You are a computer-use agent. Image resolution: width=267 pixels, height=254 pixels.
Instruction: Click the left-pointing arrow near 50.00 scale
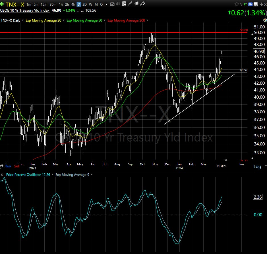[x=252, y=34]
